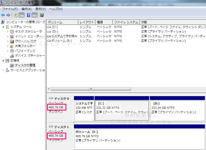
Task: Click the Forward arrow toolbar icon
Action: (8, 15)
